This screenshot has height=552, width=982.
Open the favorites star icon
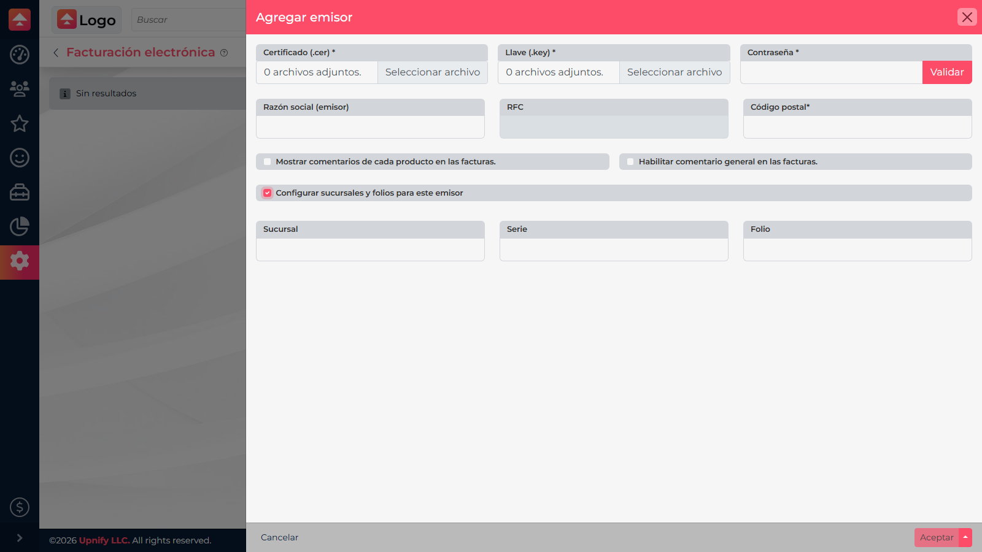coord(20,123)
